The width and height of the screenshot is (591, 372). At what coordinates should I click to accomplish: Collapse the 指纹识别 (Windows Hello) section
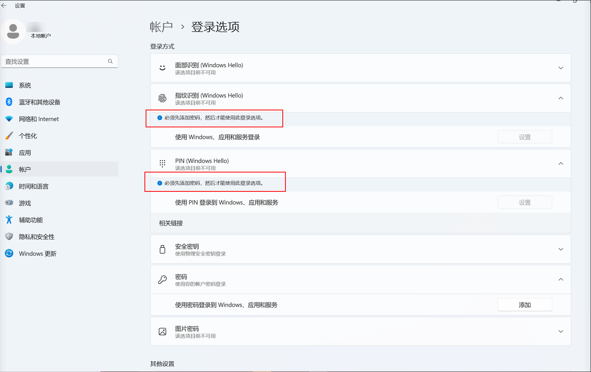[560, 98]
